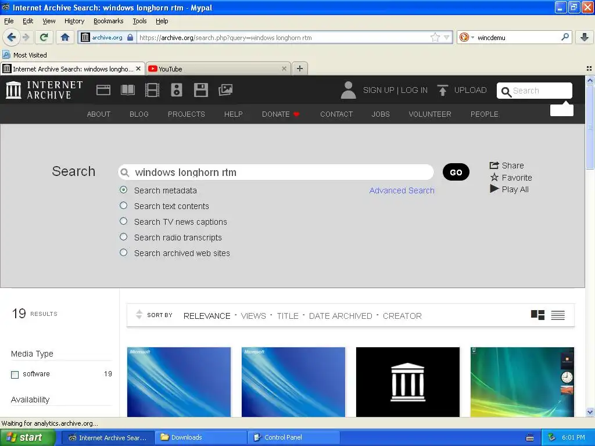Open the Software floppy disk icon

click(200, 90)
